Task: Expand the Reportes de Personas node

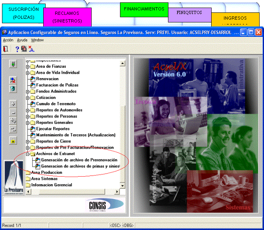Action: click(x=28, y=117)
